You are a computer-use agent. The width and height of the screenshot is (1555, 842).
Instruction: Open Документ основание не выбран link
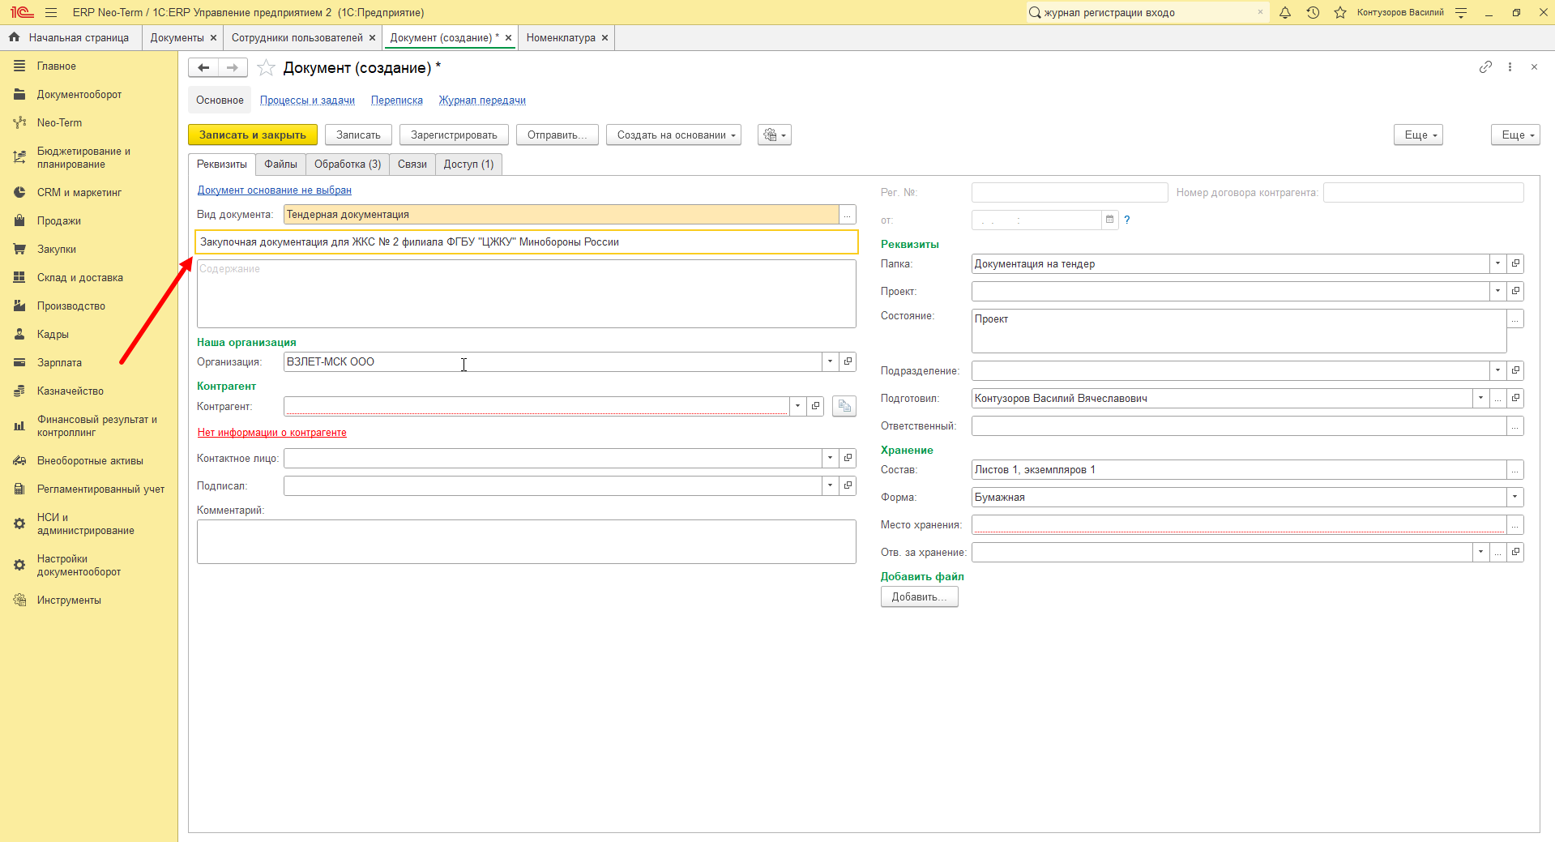275,190
